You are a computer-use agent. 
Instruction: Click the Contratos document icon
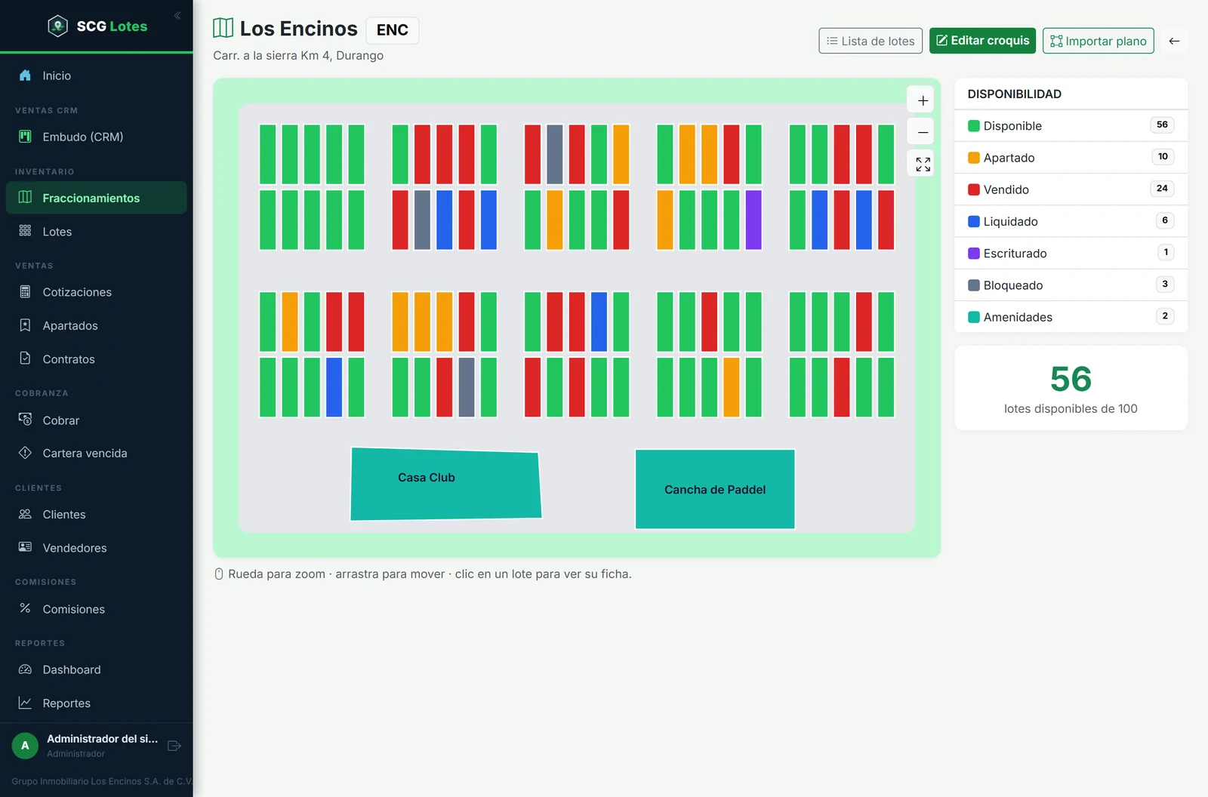25,358
